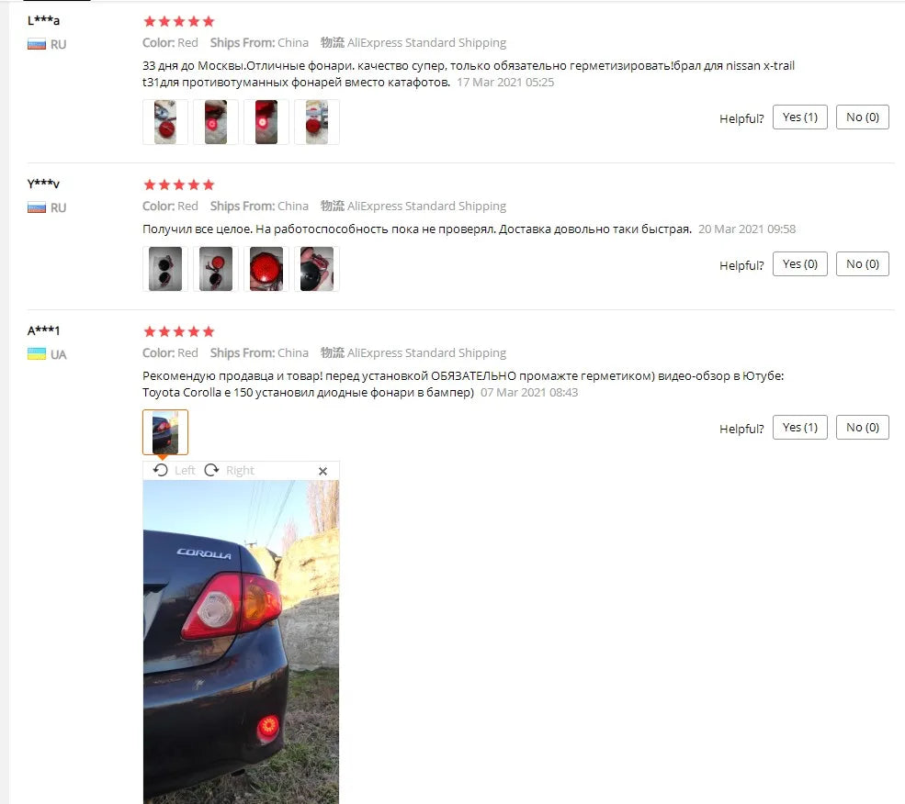Rotate the review photo right

coord(229,470)
